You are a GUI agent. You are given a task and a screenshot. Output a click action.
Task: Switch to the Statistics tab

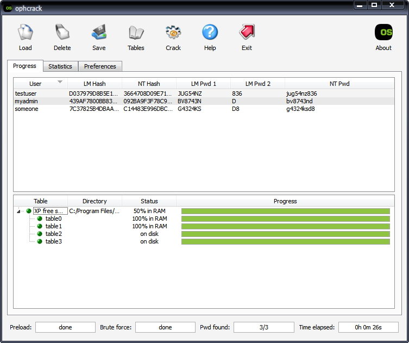click(x=60, y=66)
